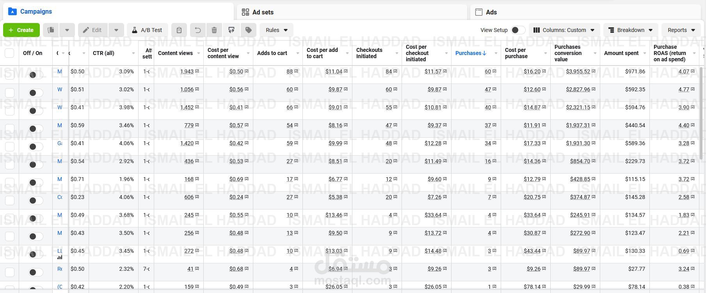Toggle the first campaign row Off/On switch
This screenshot has height=293, width=706.
click(x=36, y=75)
